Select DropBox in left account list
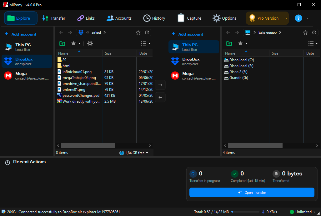The image size is (321, 216). [x=27, y=61]
